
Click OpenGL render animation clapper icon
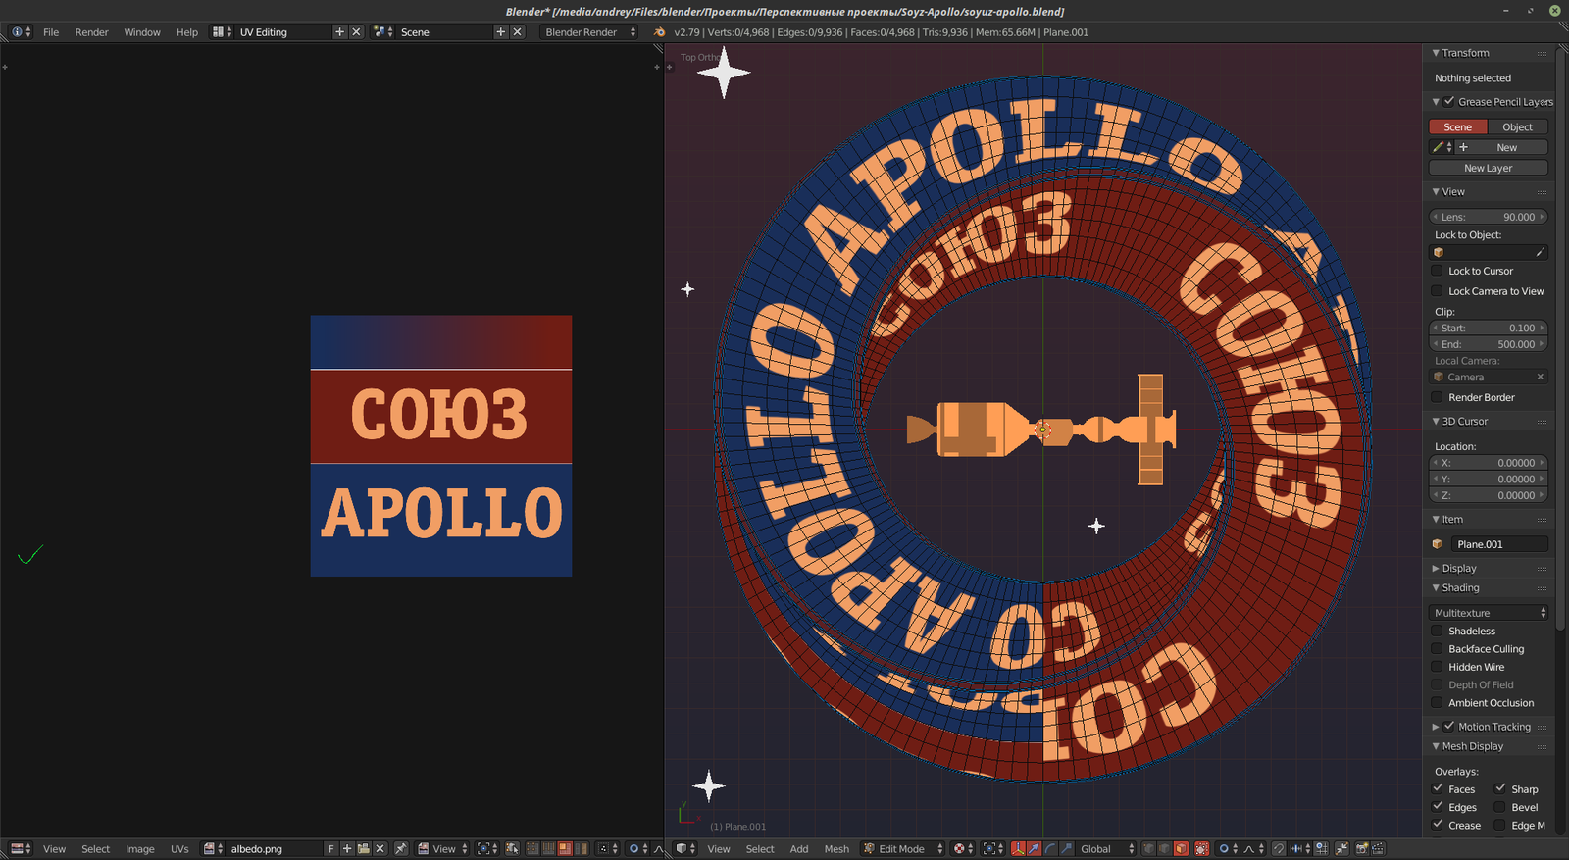click(x=1378, y=849)
